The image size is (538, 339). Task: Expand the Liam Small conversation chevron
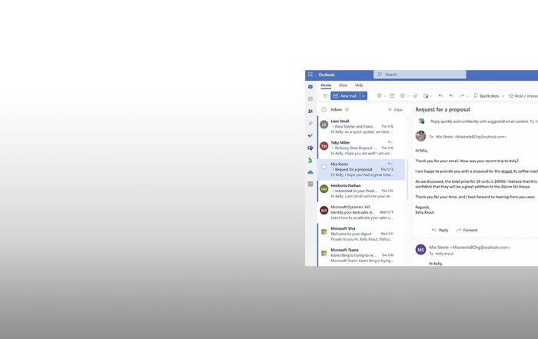click(333, 126)
